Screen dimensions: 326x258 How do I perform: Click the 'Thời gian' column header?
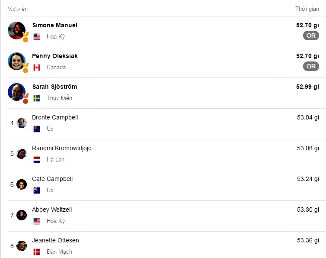(x=307, y=9)
